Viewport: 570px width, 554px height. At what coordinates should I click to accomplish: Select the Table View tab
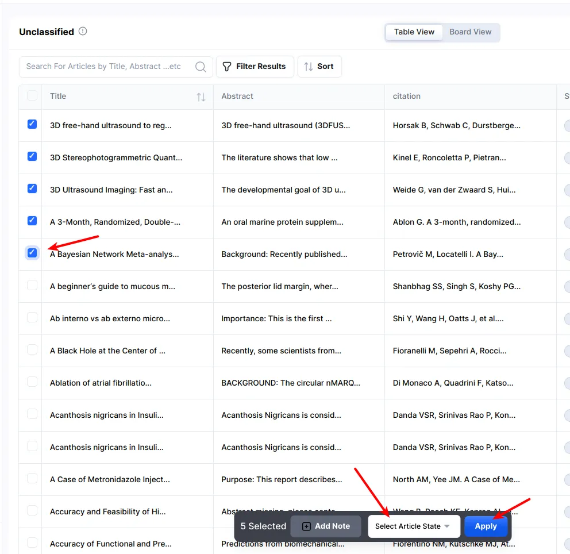point(414,32)
